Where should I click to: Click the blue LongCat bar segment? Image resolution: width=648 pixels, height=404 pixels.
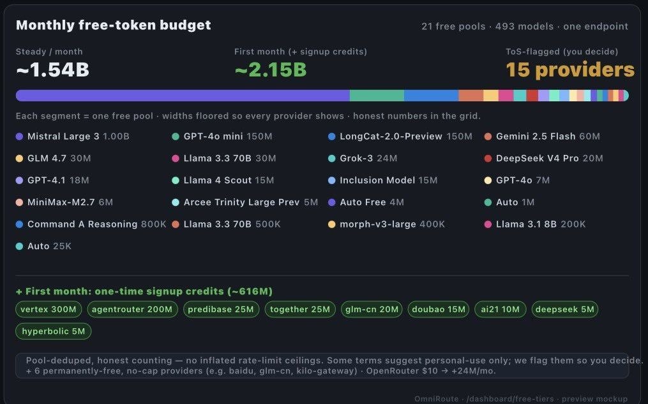coord(431,96)
